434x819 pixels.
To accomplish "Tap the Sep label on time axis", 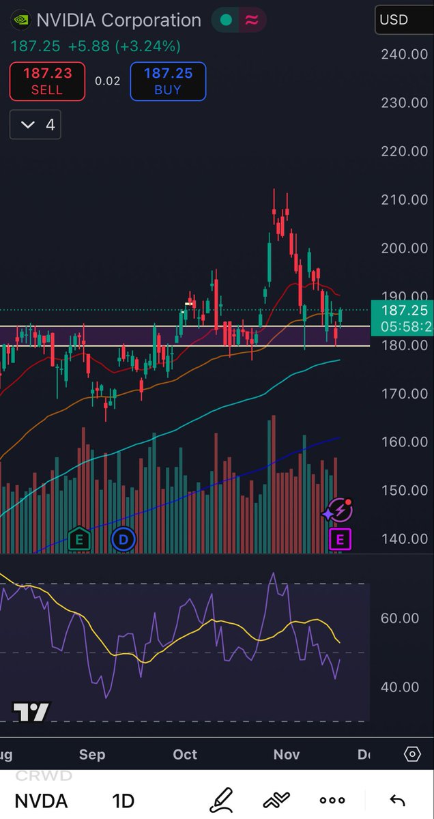I will tap(91, 754).
